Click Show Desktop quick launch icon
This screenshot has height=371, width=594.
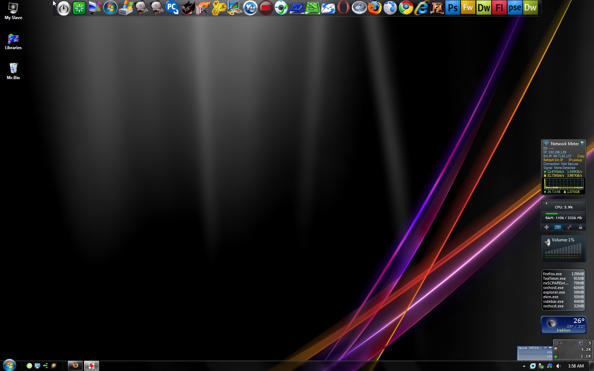[37, 366]
